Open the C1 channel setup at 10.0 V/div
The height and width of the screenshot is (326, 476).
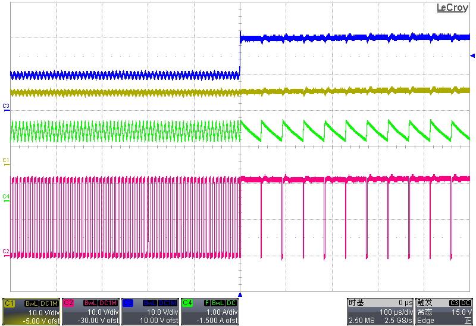pyautogui.click(x=31, y=312)
